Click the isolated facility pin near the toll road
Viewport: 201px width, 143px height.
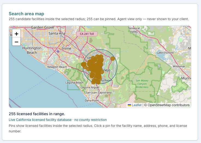(x=113, y=59)
